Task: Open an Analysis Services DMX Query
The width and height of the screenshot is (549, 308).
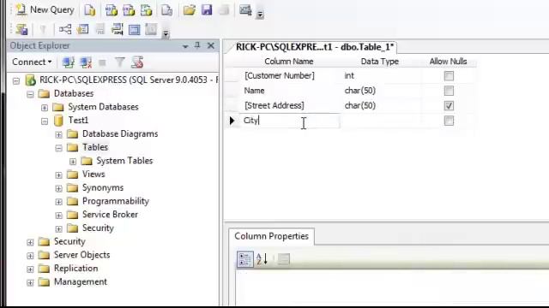Action: pyautogui.click(x=129, y=10)
